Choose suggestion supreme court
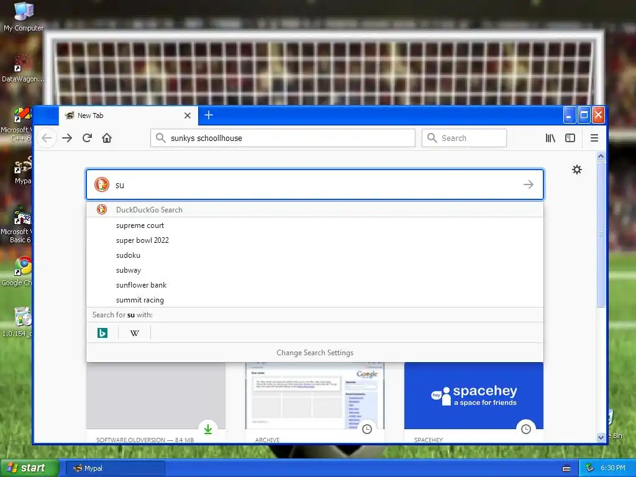Image resolution: width=636 pixels, height=477 pixels. (314, 225)
